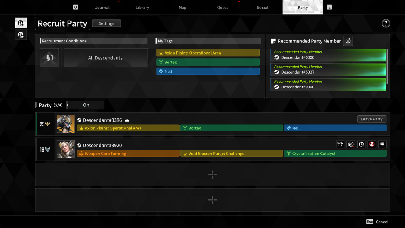Click the Weapon Core Farming tag

click(x=128, y=153)
